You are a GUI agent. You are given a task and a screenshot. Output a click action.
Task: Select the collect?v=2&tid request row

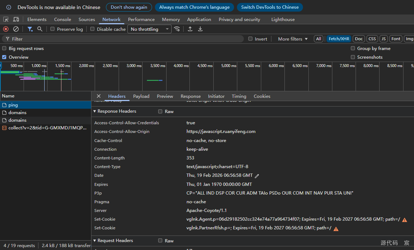click(45, 128)
